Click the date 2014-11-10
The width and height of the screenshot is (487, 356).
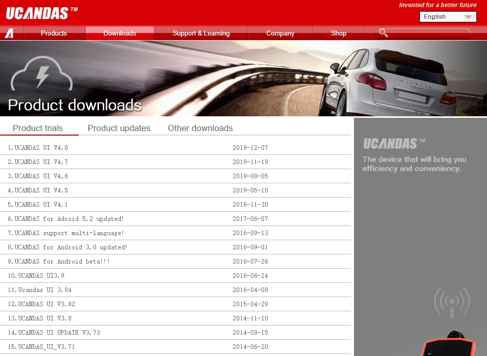pyautogui.click(x=250, y=318)
